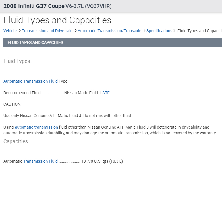Image resolution: width=222 pixels, height=216 pixels.
Task: Click the 10-7/8 U.S. qts capacity value
Action: point(102,161)
